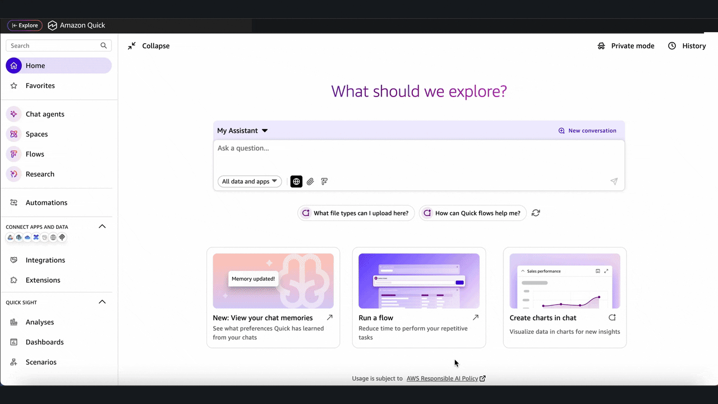
Task: Refresh the suggested prompts
Action: pos(536,213)
